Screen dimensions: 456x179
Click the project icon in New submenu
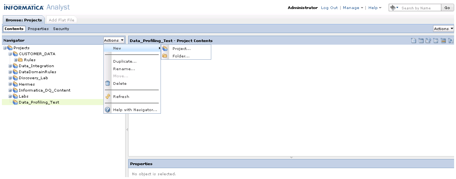(x=165, y=48)
